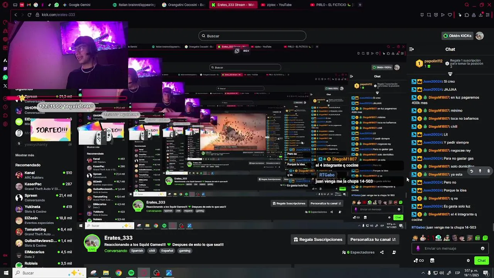Open the Erates_333 channel avatar
This screenshot has height=278, width=494.
[92, 242]
